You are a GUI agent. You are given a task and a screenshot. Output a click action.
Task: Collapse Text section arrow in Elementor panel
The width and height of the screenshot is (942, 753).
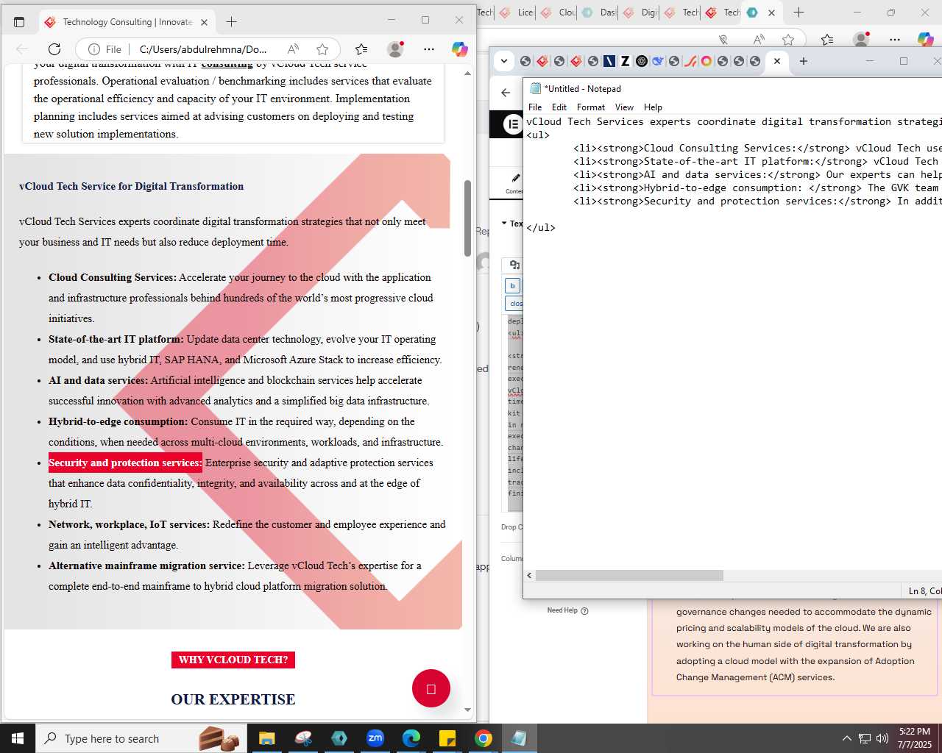pyautogui.click(x=504, y=223)
